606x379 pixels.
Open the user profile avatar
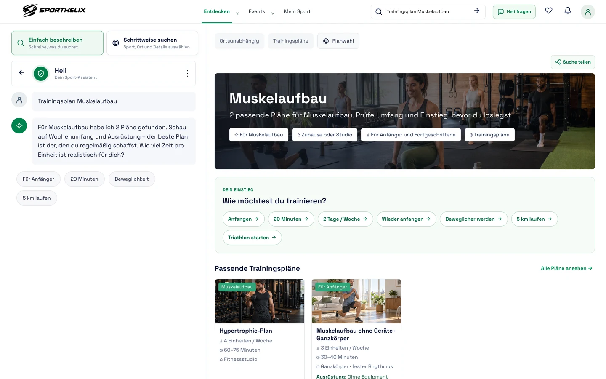[x=588, y=12]
